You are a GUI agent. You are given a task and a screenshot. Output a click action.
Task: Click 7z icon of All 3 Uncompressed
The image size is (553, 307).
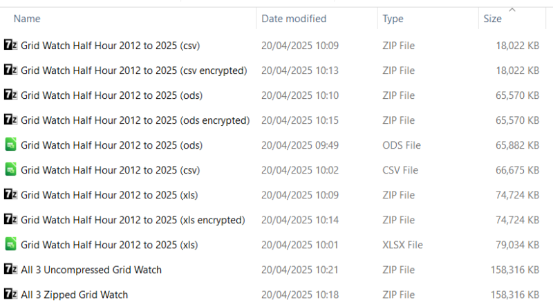pyautogui.click(x=10, y=269)
